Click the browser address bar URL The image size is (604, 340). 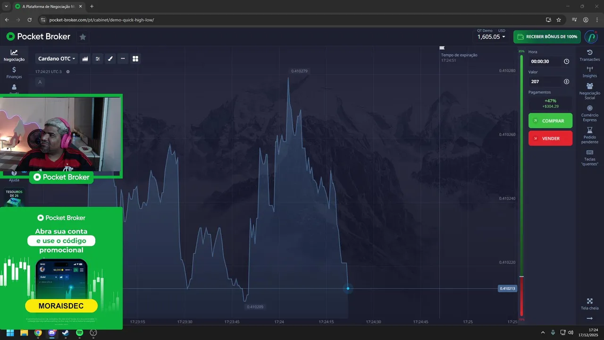click(101, 20)
